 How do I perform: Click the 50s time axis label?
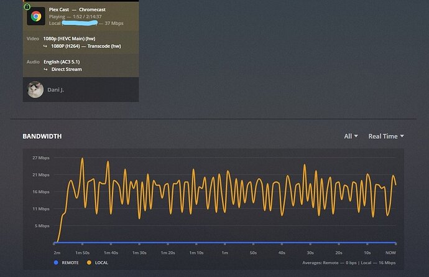tap(253, 253)
